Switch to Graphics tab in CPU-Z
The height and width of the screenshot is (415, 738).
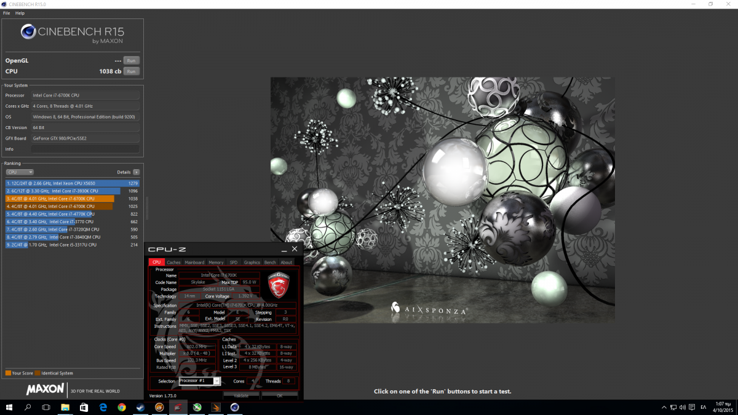pos(252,263)
